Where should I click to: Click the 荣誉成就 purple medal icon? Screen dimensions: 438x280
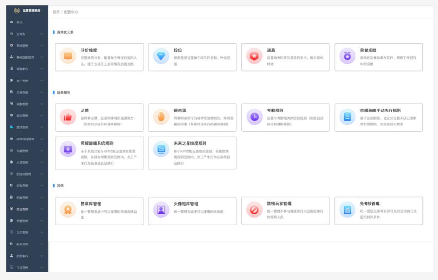347,56
